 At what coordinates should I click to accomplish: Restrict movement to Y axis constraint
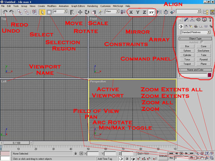click(138, 12)
